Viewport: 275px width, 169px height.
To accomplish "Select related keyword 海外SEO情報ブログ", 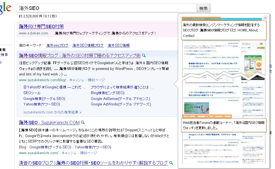I will [x=88, y=45].
